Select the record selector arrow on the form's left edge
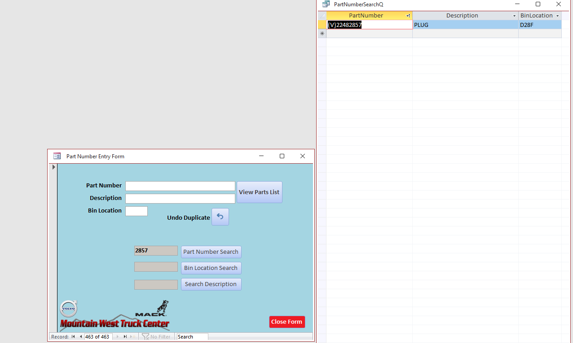Screen dimensions: 573x343 53,167
